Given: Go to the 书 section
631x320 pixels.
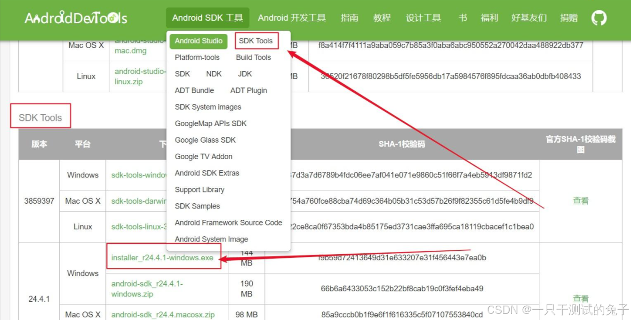Looking at the screenshot, I should (x=463, y=18).
